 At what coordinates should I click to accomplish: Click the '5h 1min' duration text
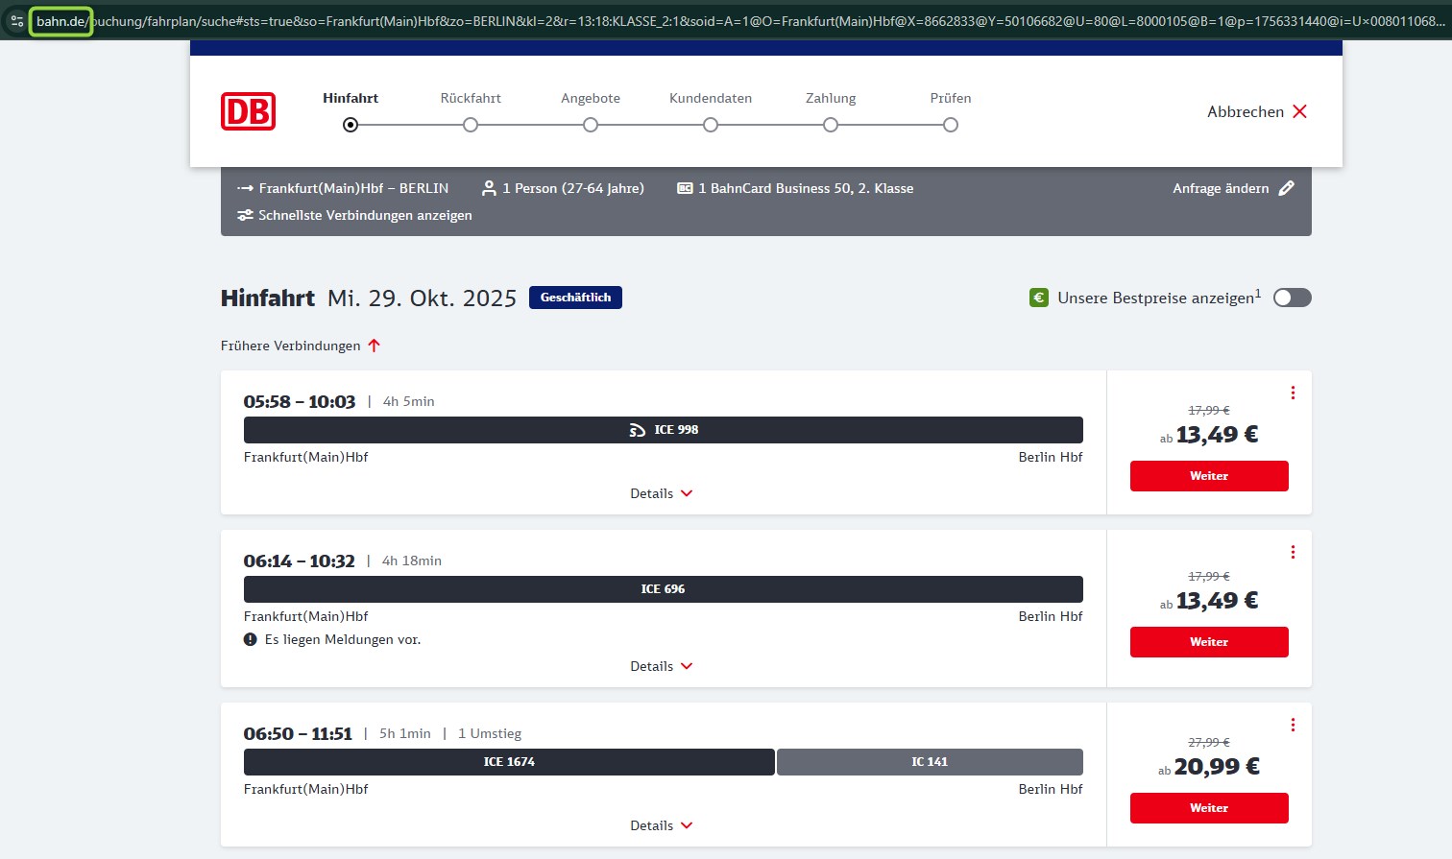[x=405, y=733]
